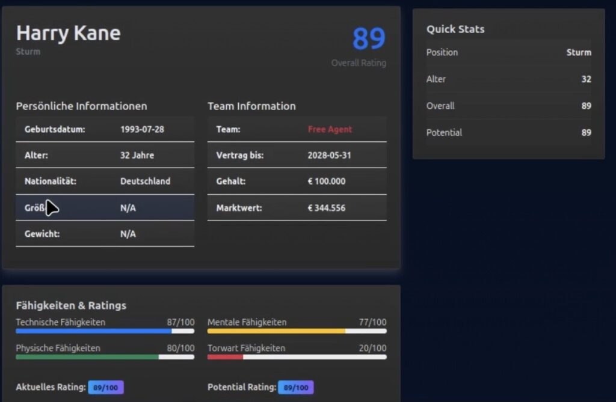The image size is (616, 402).
Task: Click the Vertrag bis date 2028-05-31
Action: coord(329,155)
